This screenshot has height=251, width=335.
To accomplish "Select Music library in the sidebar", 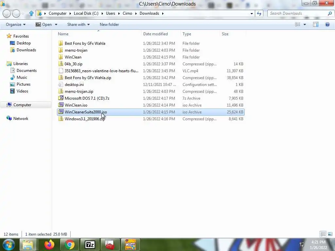I will coord(22,77).
